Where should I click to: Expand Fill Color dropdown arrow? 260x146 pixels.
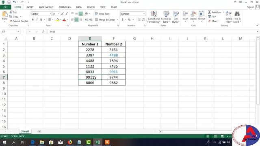coord(61,19)
